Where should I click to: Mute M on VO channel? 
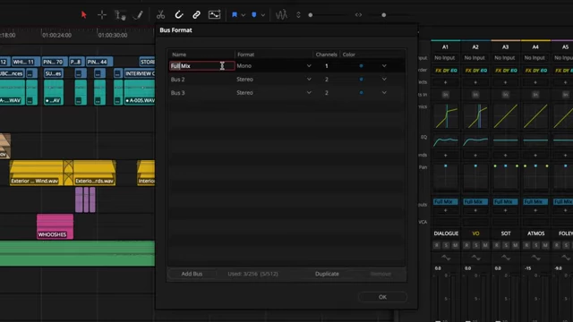tap(485, 245)
